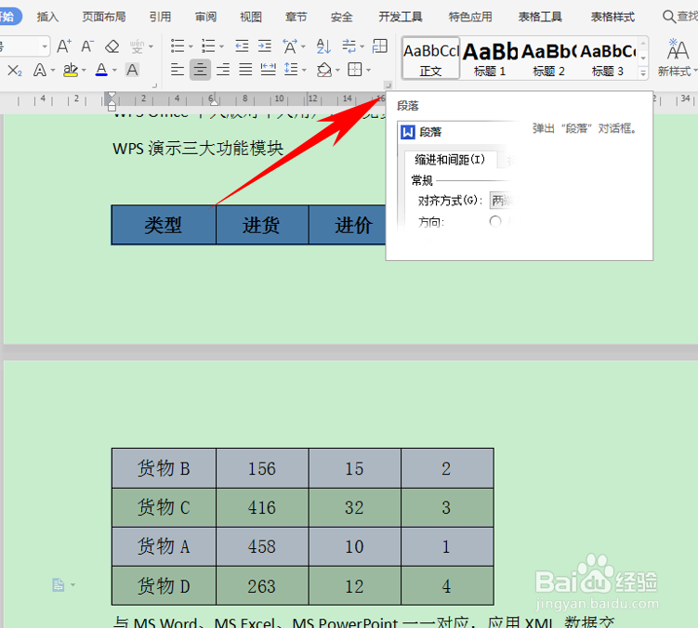The image size is (698, 628).
Task: Open the 插入 tab
Action: [x=47, y=17]
